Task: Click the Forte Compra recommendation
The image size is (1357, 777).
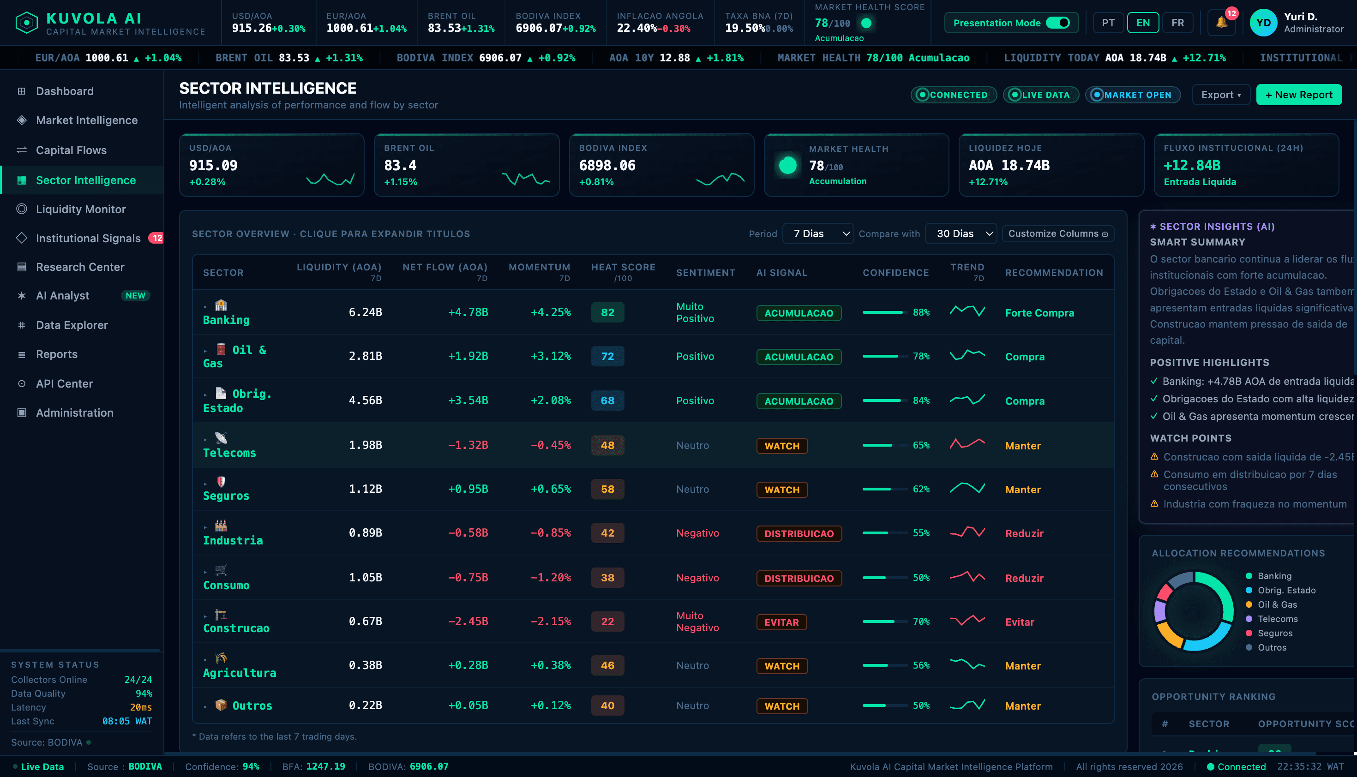Action: [1039, 313]
